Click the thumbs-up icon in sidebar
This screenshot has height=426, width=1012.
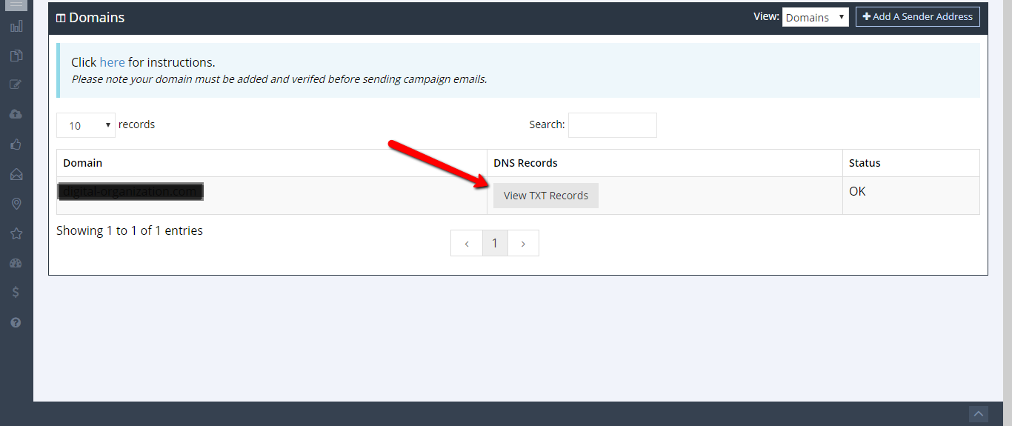coord(16,144)
